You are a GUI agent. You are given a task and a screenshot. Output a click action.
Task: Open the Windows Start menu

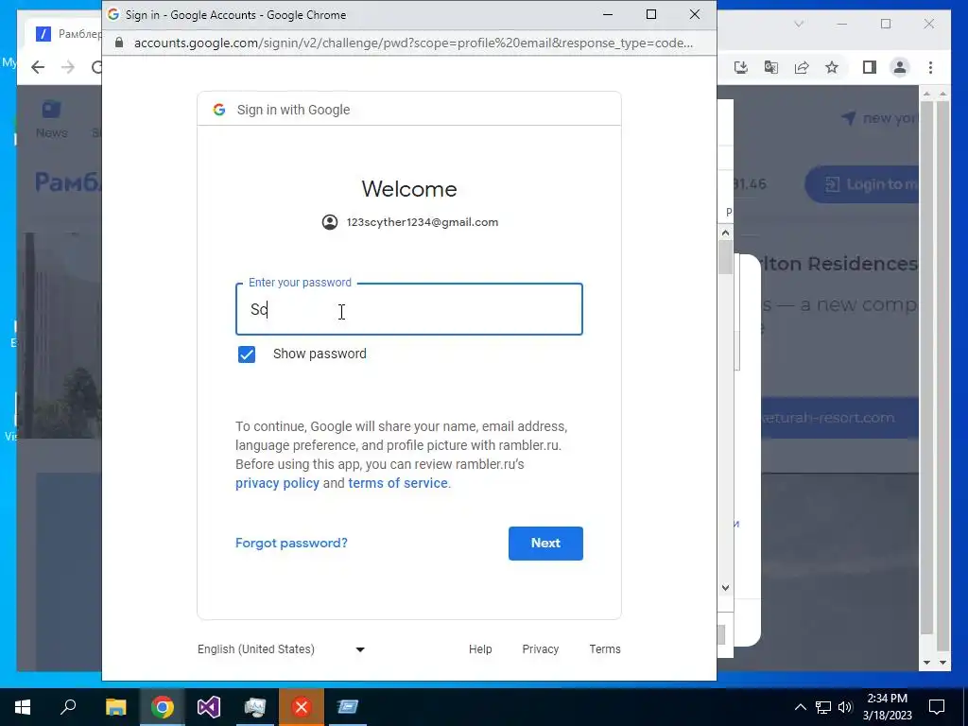(x=23, y=707)
